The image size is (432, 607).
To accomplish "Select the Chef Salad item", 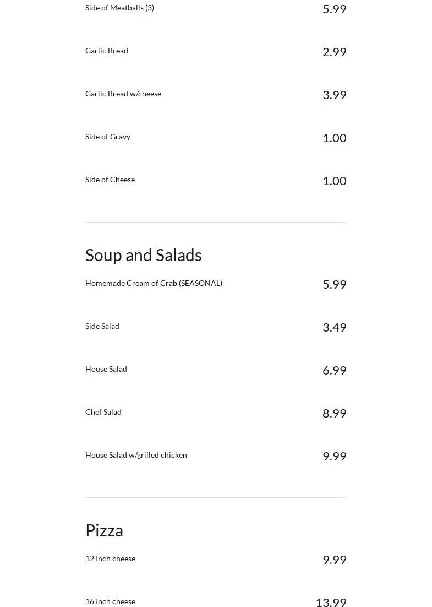I will coord(103,412).
